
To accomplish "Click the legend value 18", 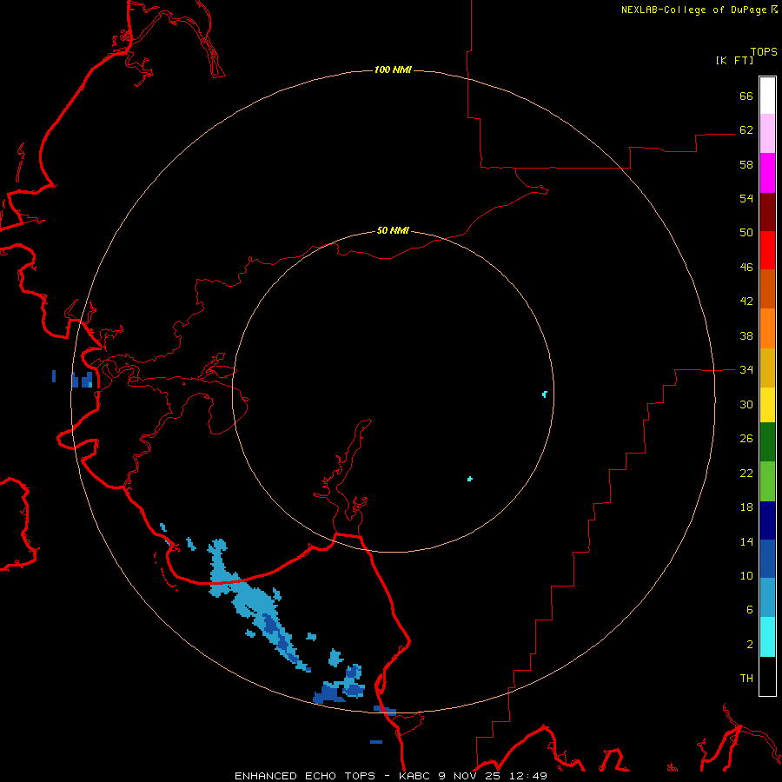I will tap(746, 507).
